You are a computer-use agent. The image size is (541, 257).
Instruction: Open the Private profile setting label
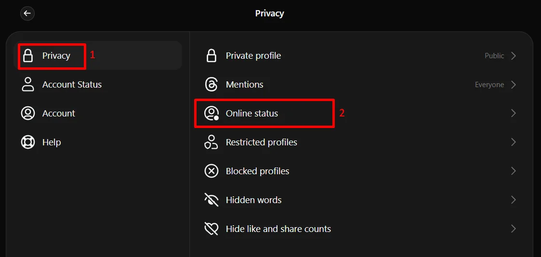[x=253, y=56]
